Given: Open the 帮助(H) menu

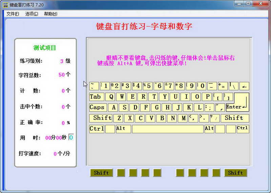Looking at the screenshot, I should pos(50,14).
